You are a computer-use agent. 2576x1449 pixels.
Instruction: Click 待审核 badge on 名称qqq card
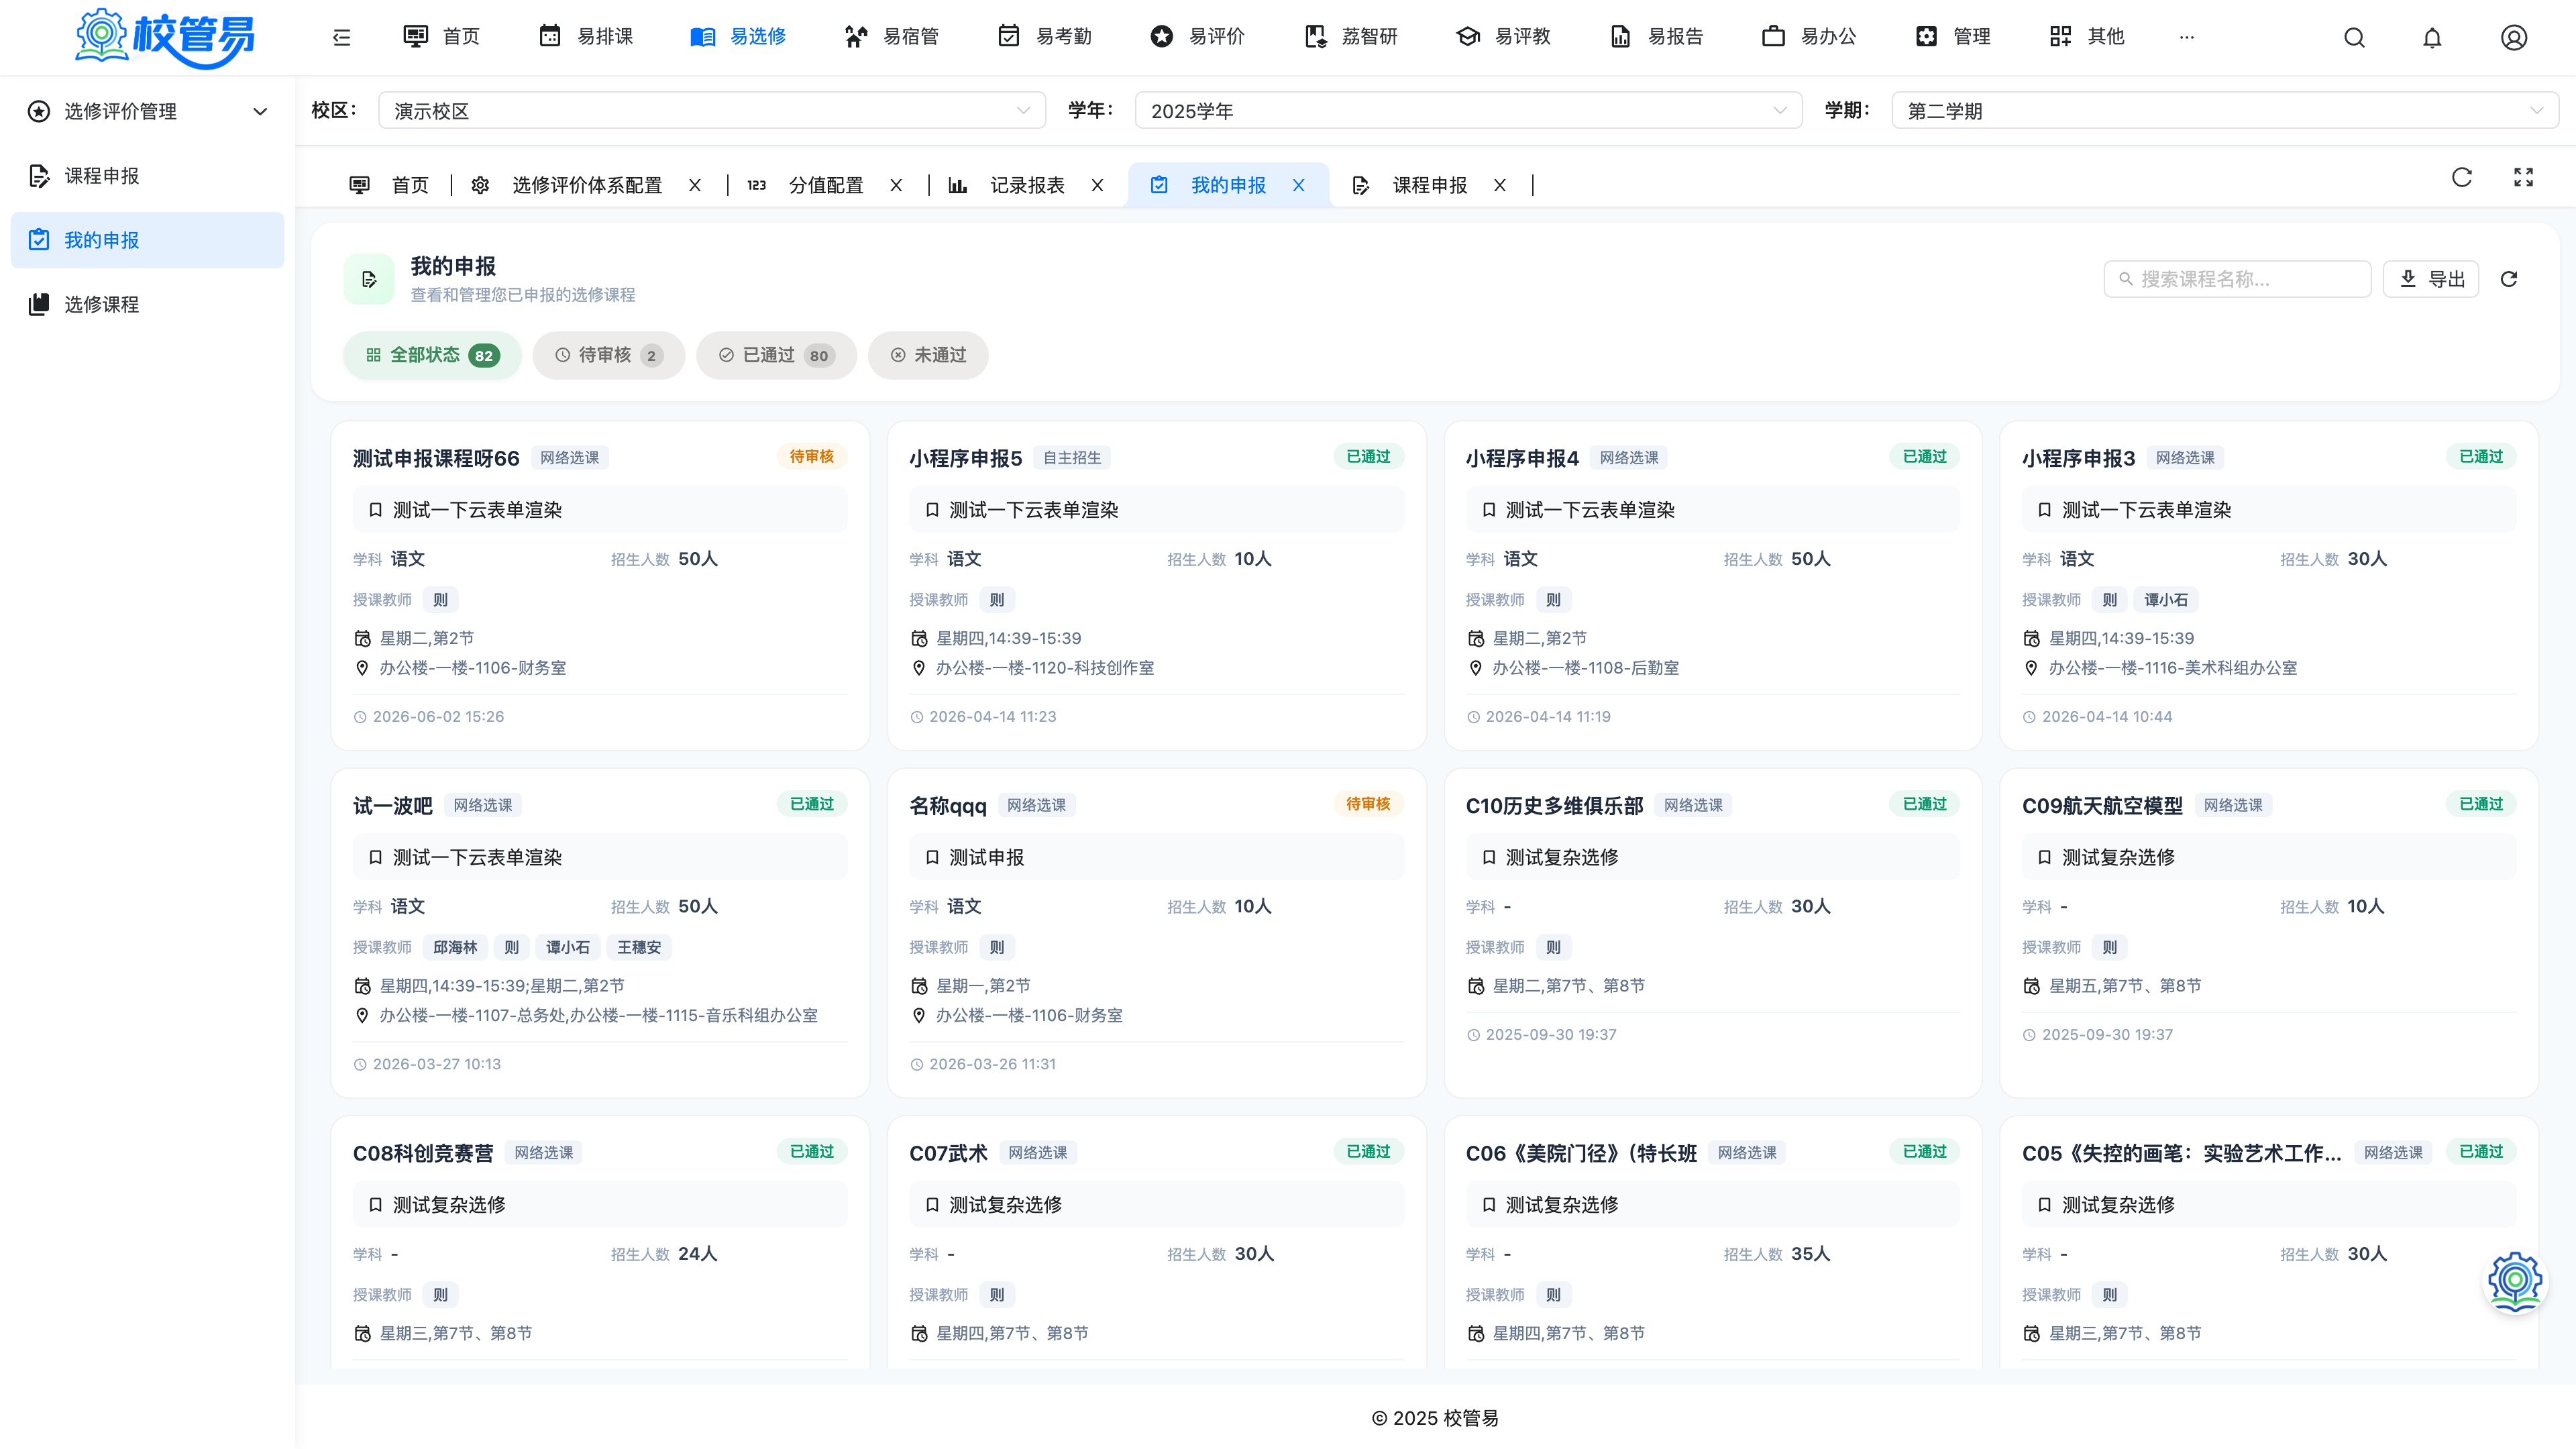click(1368, 804)
